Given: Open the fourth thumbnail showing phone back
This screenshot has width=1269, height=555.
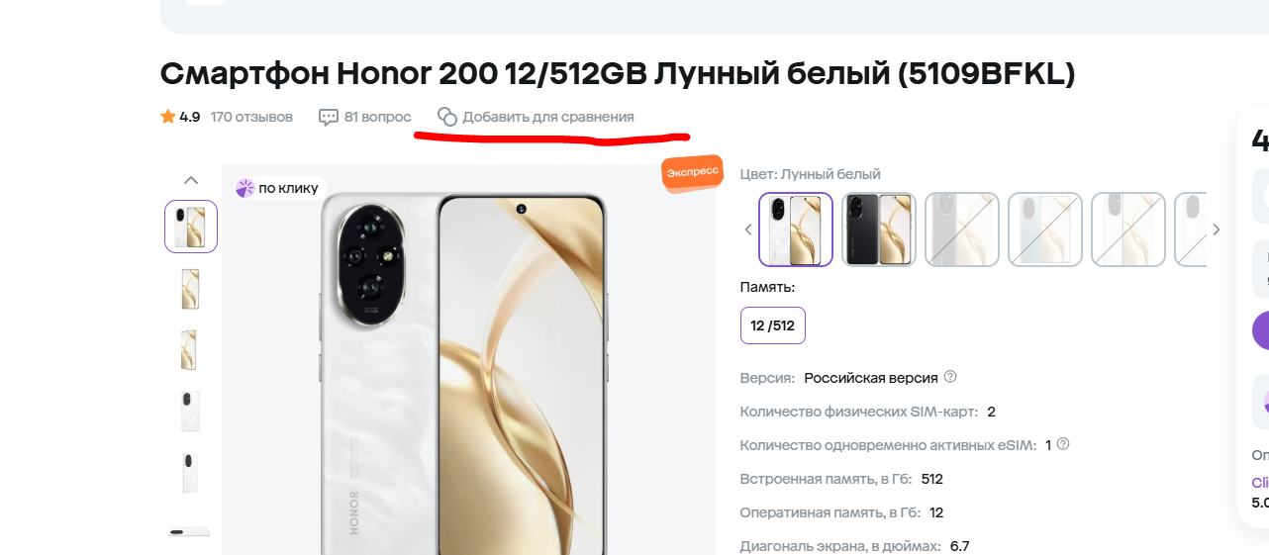Looking at the screenshot, I should point(191,412).
